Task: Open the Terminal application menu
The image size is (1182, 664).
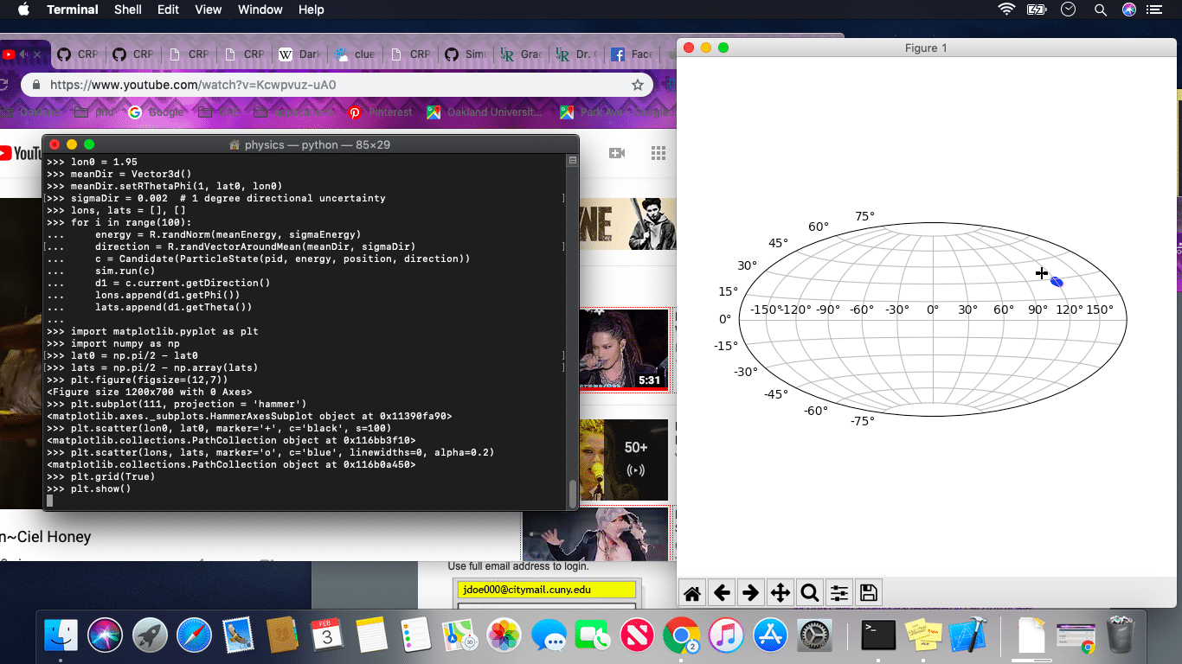Action: point(73,10)
